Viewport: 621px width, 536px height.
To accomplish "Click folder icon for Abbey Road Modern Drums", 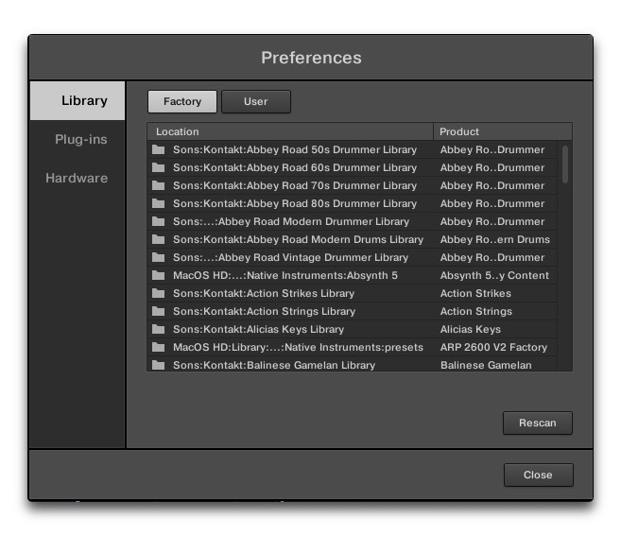I will pyautogui.click(x=159, y=239).
